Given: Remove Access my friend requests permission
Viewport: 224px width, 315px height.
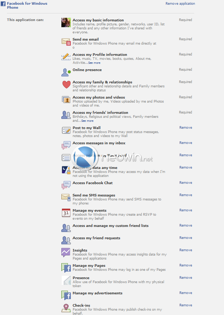Looking at the screenshot, I should point(186,238).
